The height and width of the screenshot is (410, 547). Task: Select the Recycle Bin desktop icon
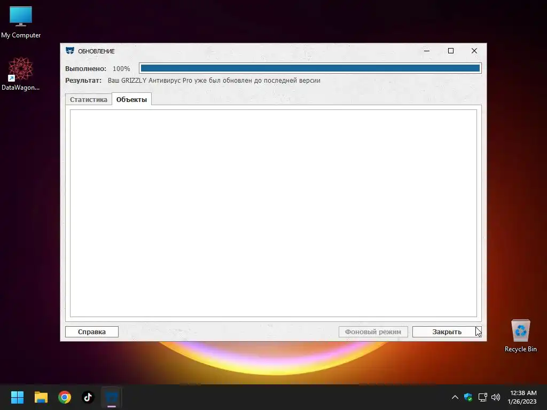tap(520, 336)
